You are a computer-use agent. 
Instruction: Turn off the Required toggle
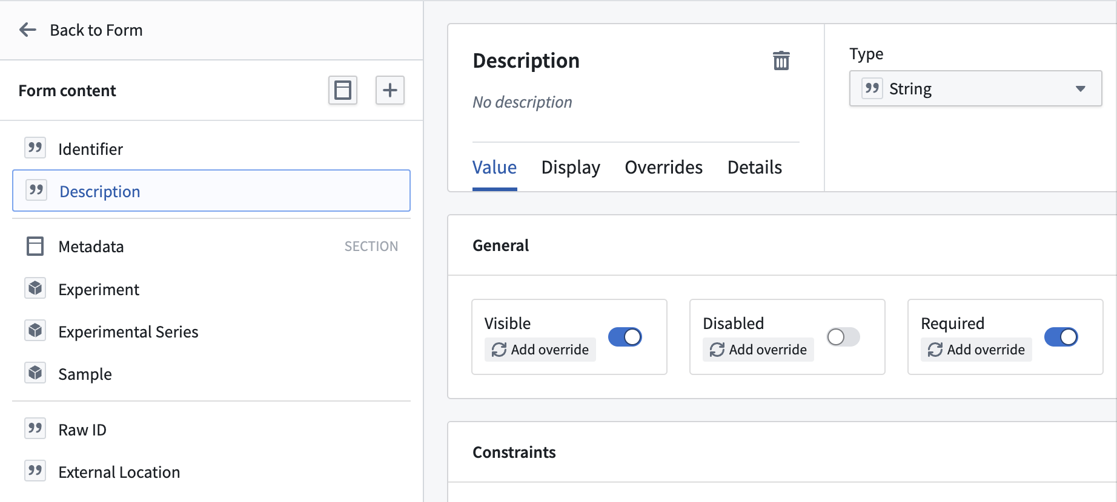1061,337
